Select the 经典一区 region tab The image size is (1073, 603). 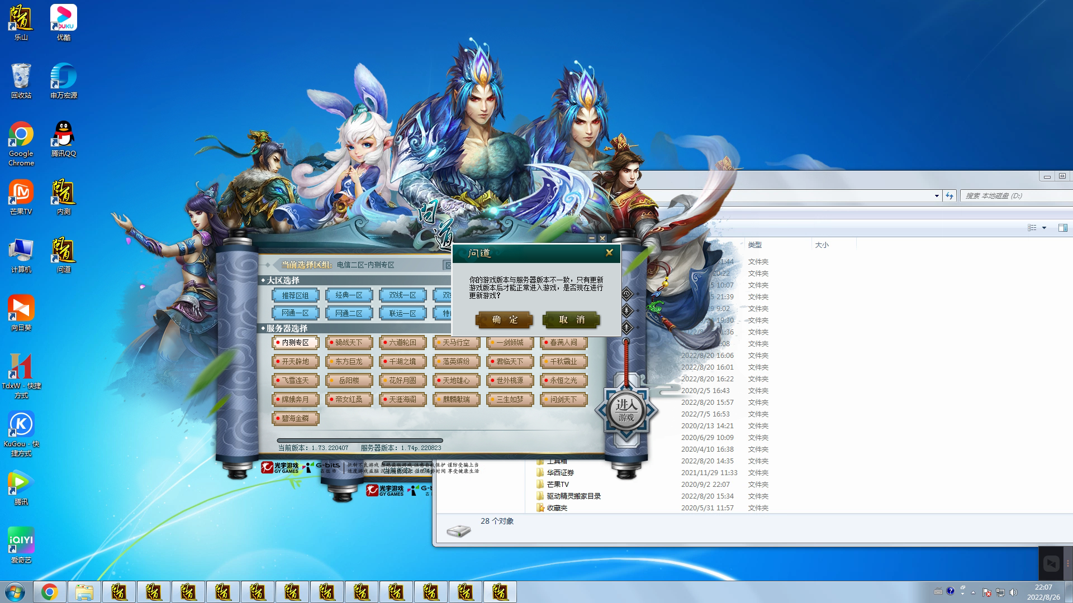(349, 295)
